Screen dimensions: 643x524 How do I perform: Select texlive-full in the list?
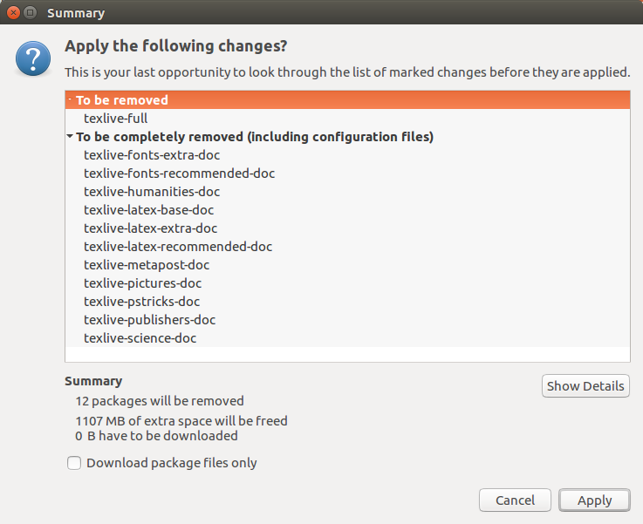coord(114,118)
